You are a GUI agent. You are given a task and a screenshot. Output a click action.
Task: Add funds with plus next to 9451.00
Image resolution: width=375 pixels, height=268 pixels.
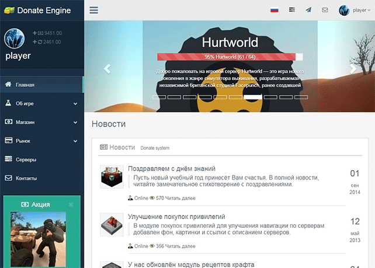click(x=35, y=33)
